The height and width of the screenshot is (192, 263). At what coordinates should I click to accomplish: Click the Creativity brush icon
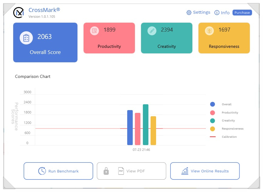(x=152, y=31)
